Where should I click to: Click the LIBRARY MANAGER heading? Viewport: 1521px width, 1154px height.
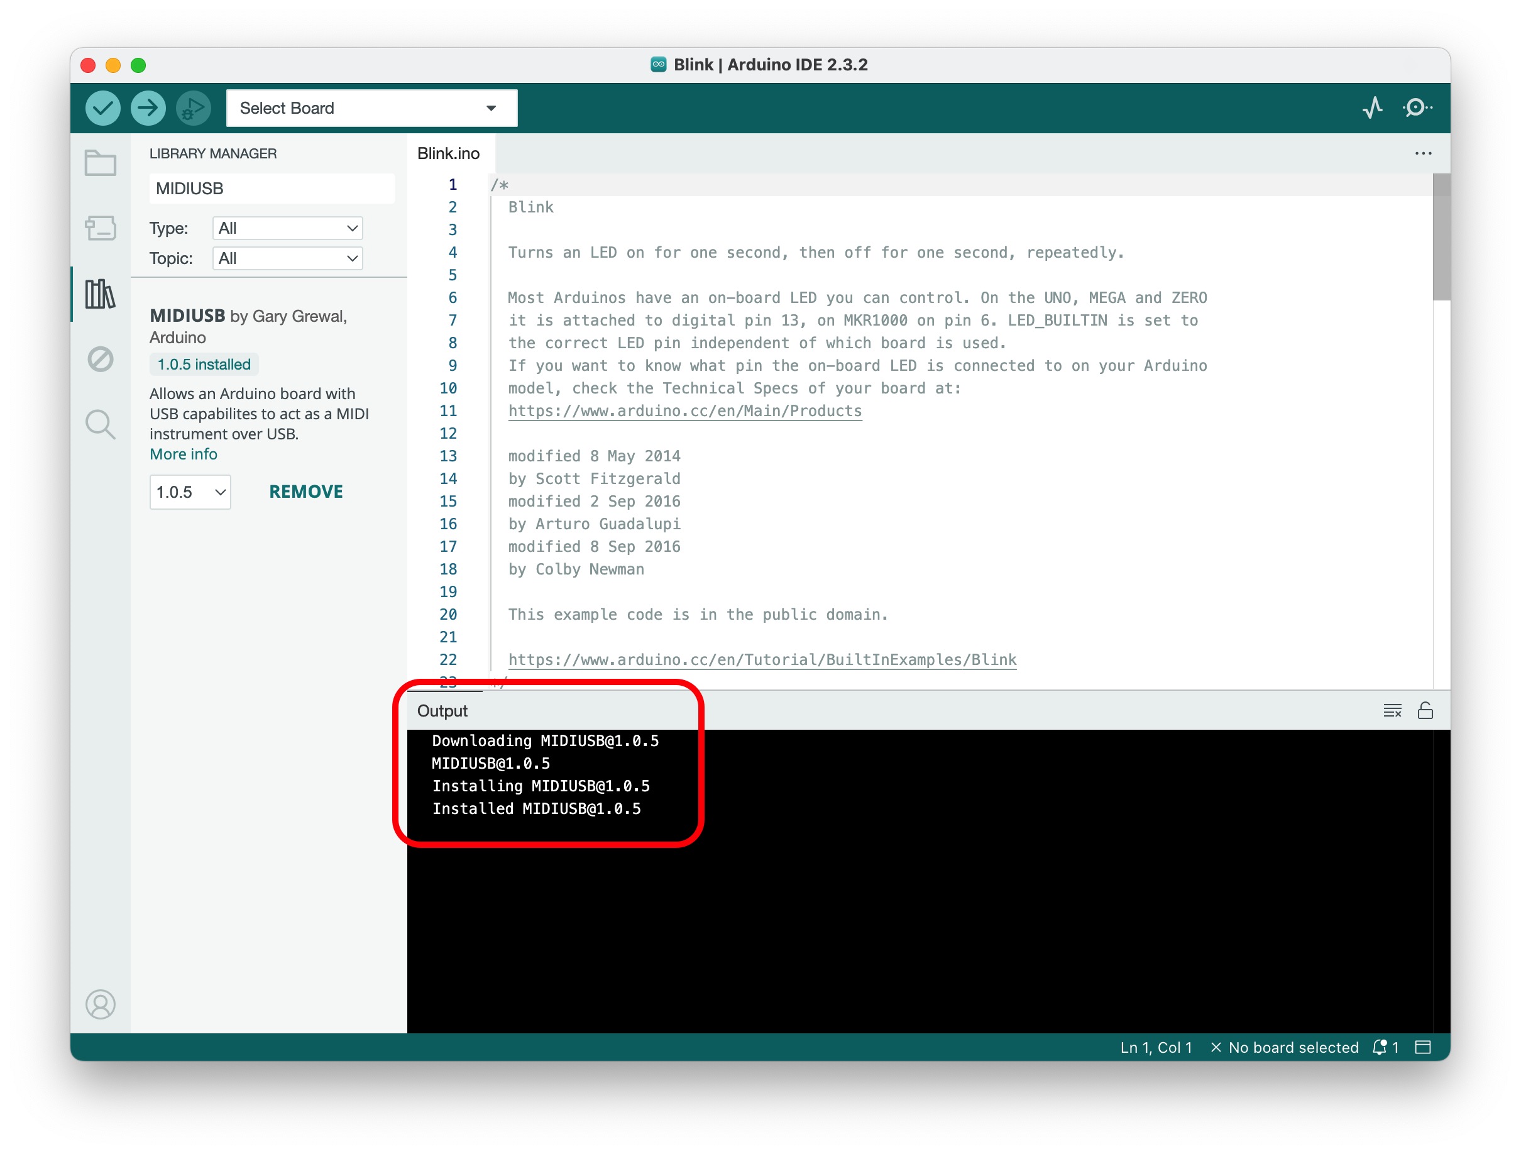pos(213,153)
